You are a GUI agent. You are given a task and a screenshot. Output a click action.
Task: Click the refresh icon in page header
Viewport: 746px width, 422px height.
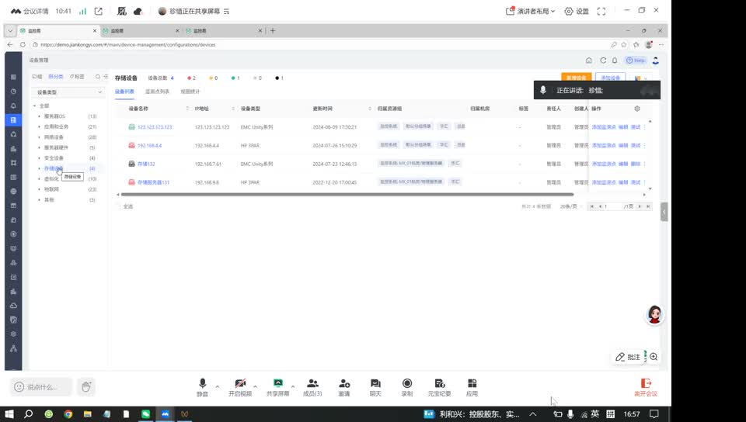[x=602, y=61]
